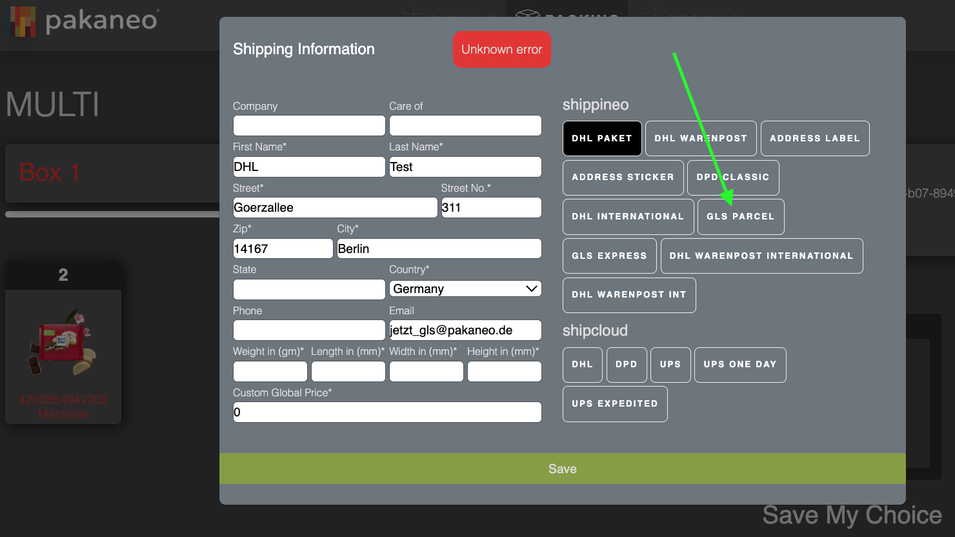Choose DHL Warenpost International button

coord(761,256)
